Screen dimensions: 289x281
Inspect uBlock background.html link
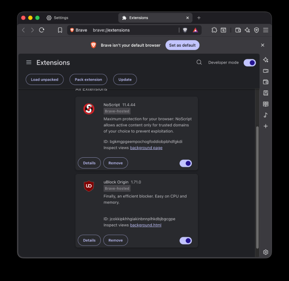[x=146, y=225]
